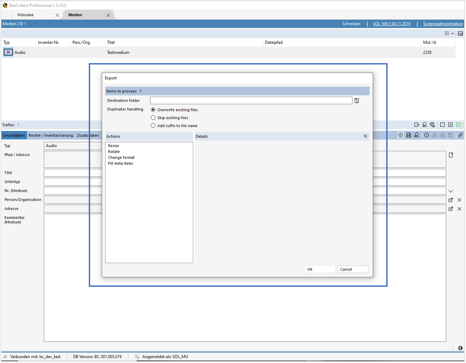Open the destination folder browse control
The width and height of the screenshot is (466, 363).
tap(356, 100)
